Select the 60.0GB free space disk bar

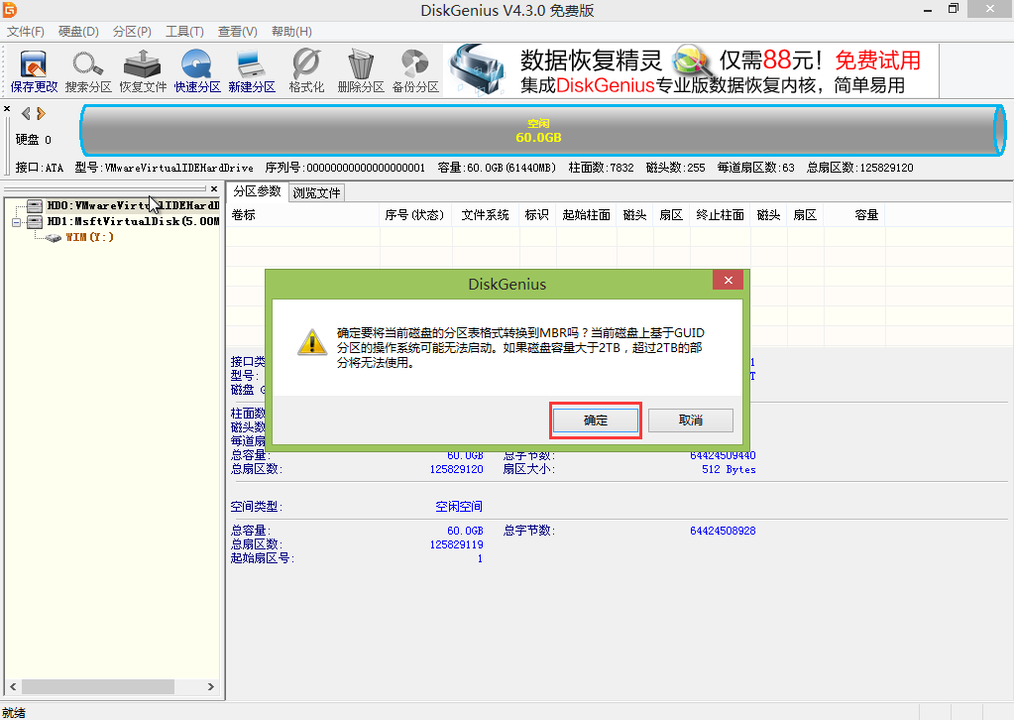click(x=542, y=131)
